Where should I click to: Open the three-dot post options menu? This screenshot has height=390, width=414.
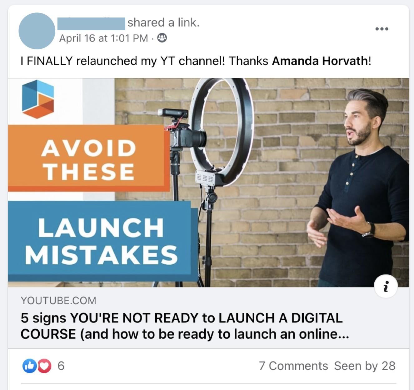point(382,29)
